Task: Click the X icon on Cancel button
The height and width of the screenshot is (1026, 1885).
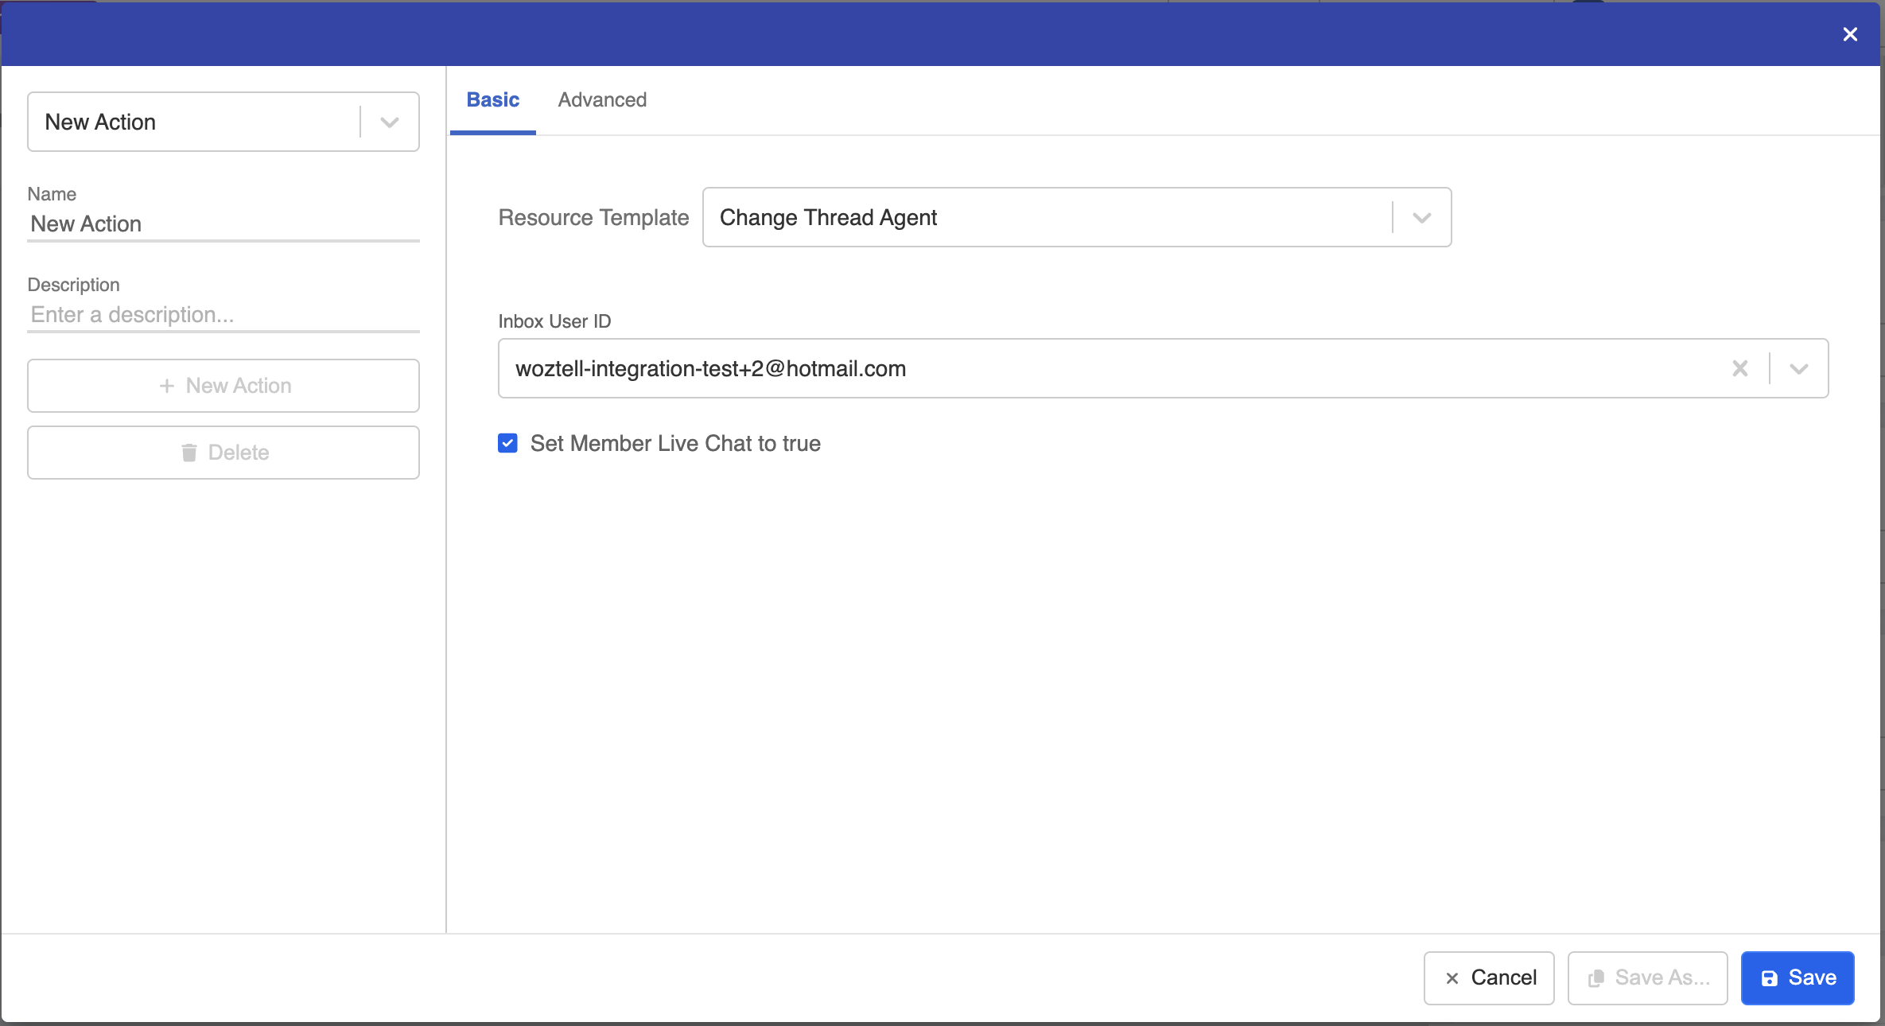Action: tap(1452, 978)
